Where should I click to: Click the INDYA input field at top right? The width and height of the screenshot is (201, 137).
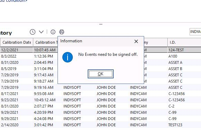pos(195,32)
